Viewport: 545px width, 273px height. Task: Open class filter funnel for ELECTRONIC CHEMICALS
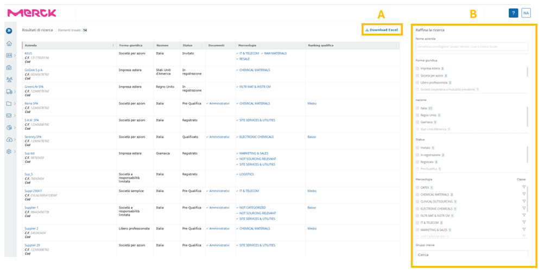pyautogui.click(x=524, y=208)
